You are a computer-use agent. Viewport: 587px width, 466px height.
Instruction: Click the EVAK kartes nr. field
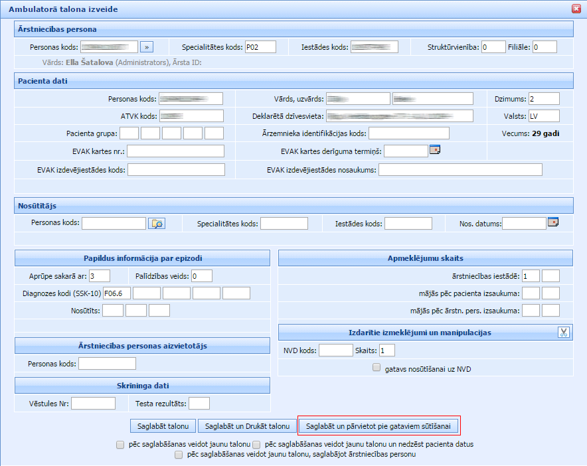(176, 151)
